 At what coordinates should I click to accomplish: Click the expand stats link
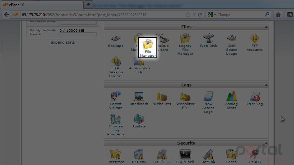(63, 42)
